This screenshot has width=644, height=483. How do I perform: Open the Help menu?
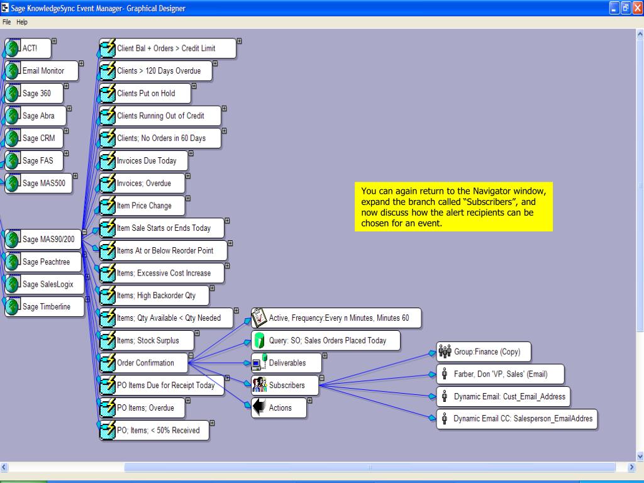(22, 22)
